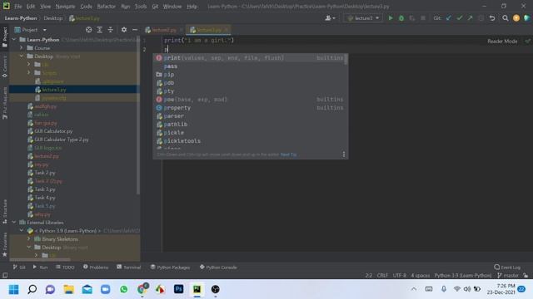The height and width of the screenshot is (299, 533).
Task: Click the Next Tip link in completion popup
Action: (288, 154)
